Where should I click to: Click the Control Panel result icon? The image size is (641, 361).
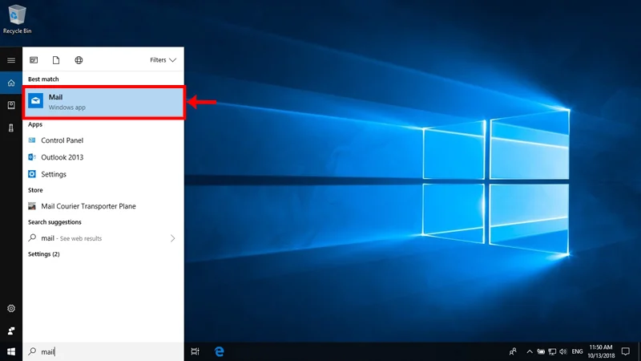coord(32,140)
